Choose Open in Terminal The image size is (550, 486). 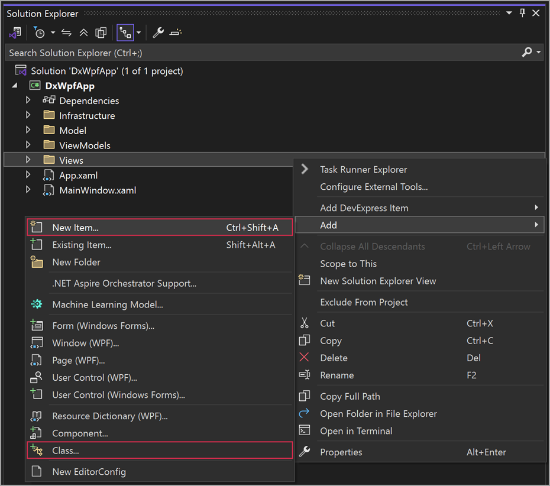(x=419, y=431)
